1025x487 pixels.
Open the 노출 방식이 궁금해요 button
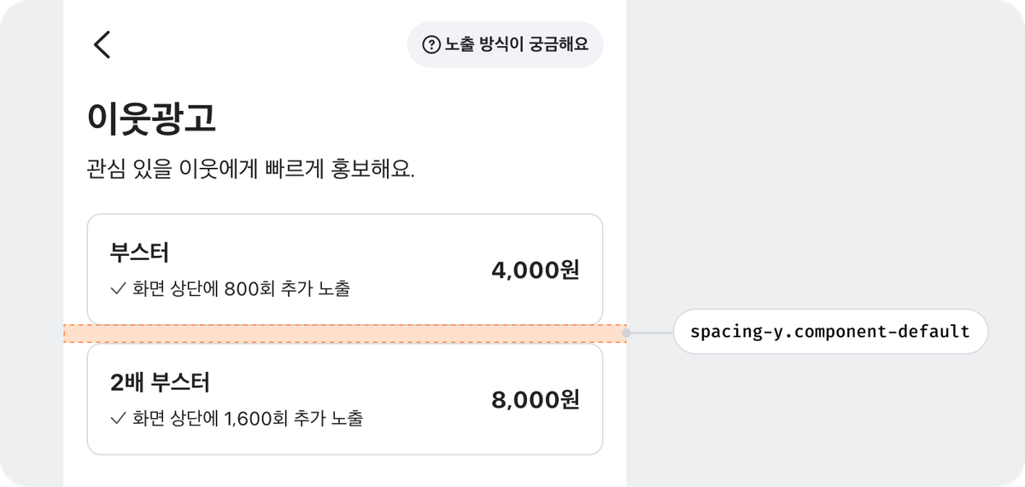[505, 44]
